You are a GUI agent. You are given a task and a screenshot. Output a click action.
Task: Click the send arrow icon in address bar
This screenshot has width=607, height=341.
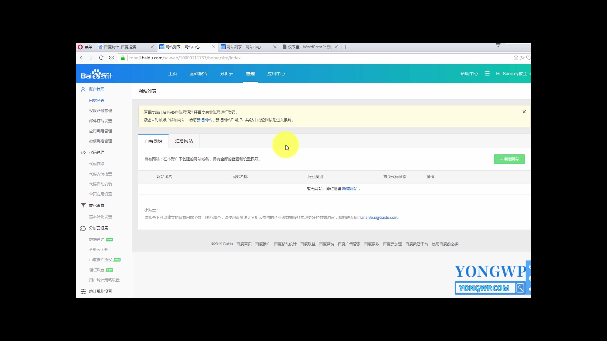[x=523, y=58]
